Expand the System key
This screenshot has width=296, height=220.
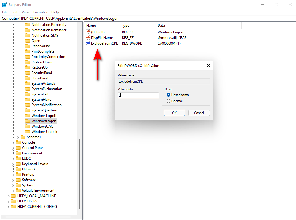[x=13, y=186]
